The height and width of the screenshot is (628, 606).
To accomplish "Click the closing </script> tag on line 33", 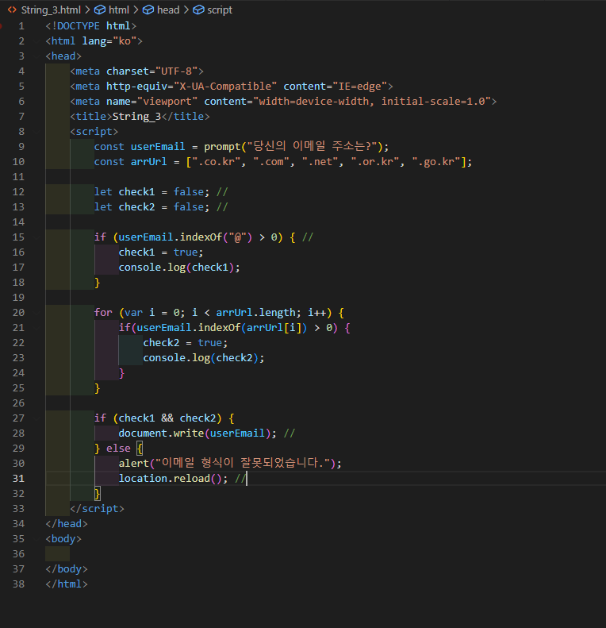I will click(97, 509).
